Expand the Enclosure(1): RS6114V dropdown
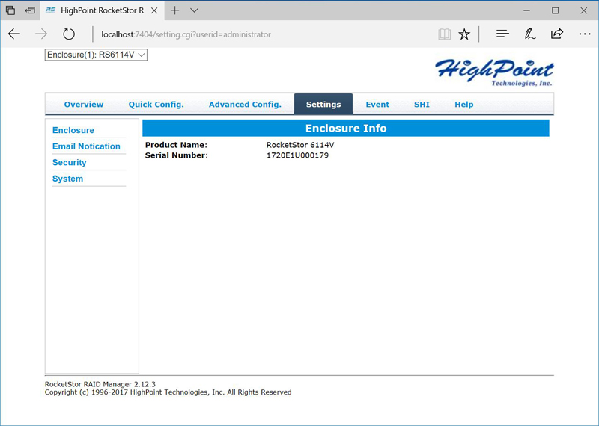 [97, 55]
